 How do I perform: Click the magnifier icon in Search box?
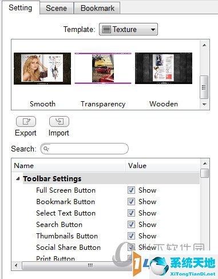click(46, 149)
